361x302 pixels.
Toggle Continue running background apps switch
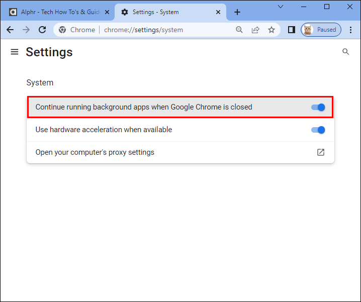tap(318, 107)
